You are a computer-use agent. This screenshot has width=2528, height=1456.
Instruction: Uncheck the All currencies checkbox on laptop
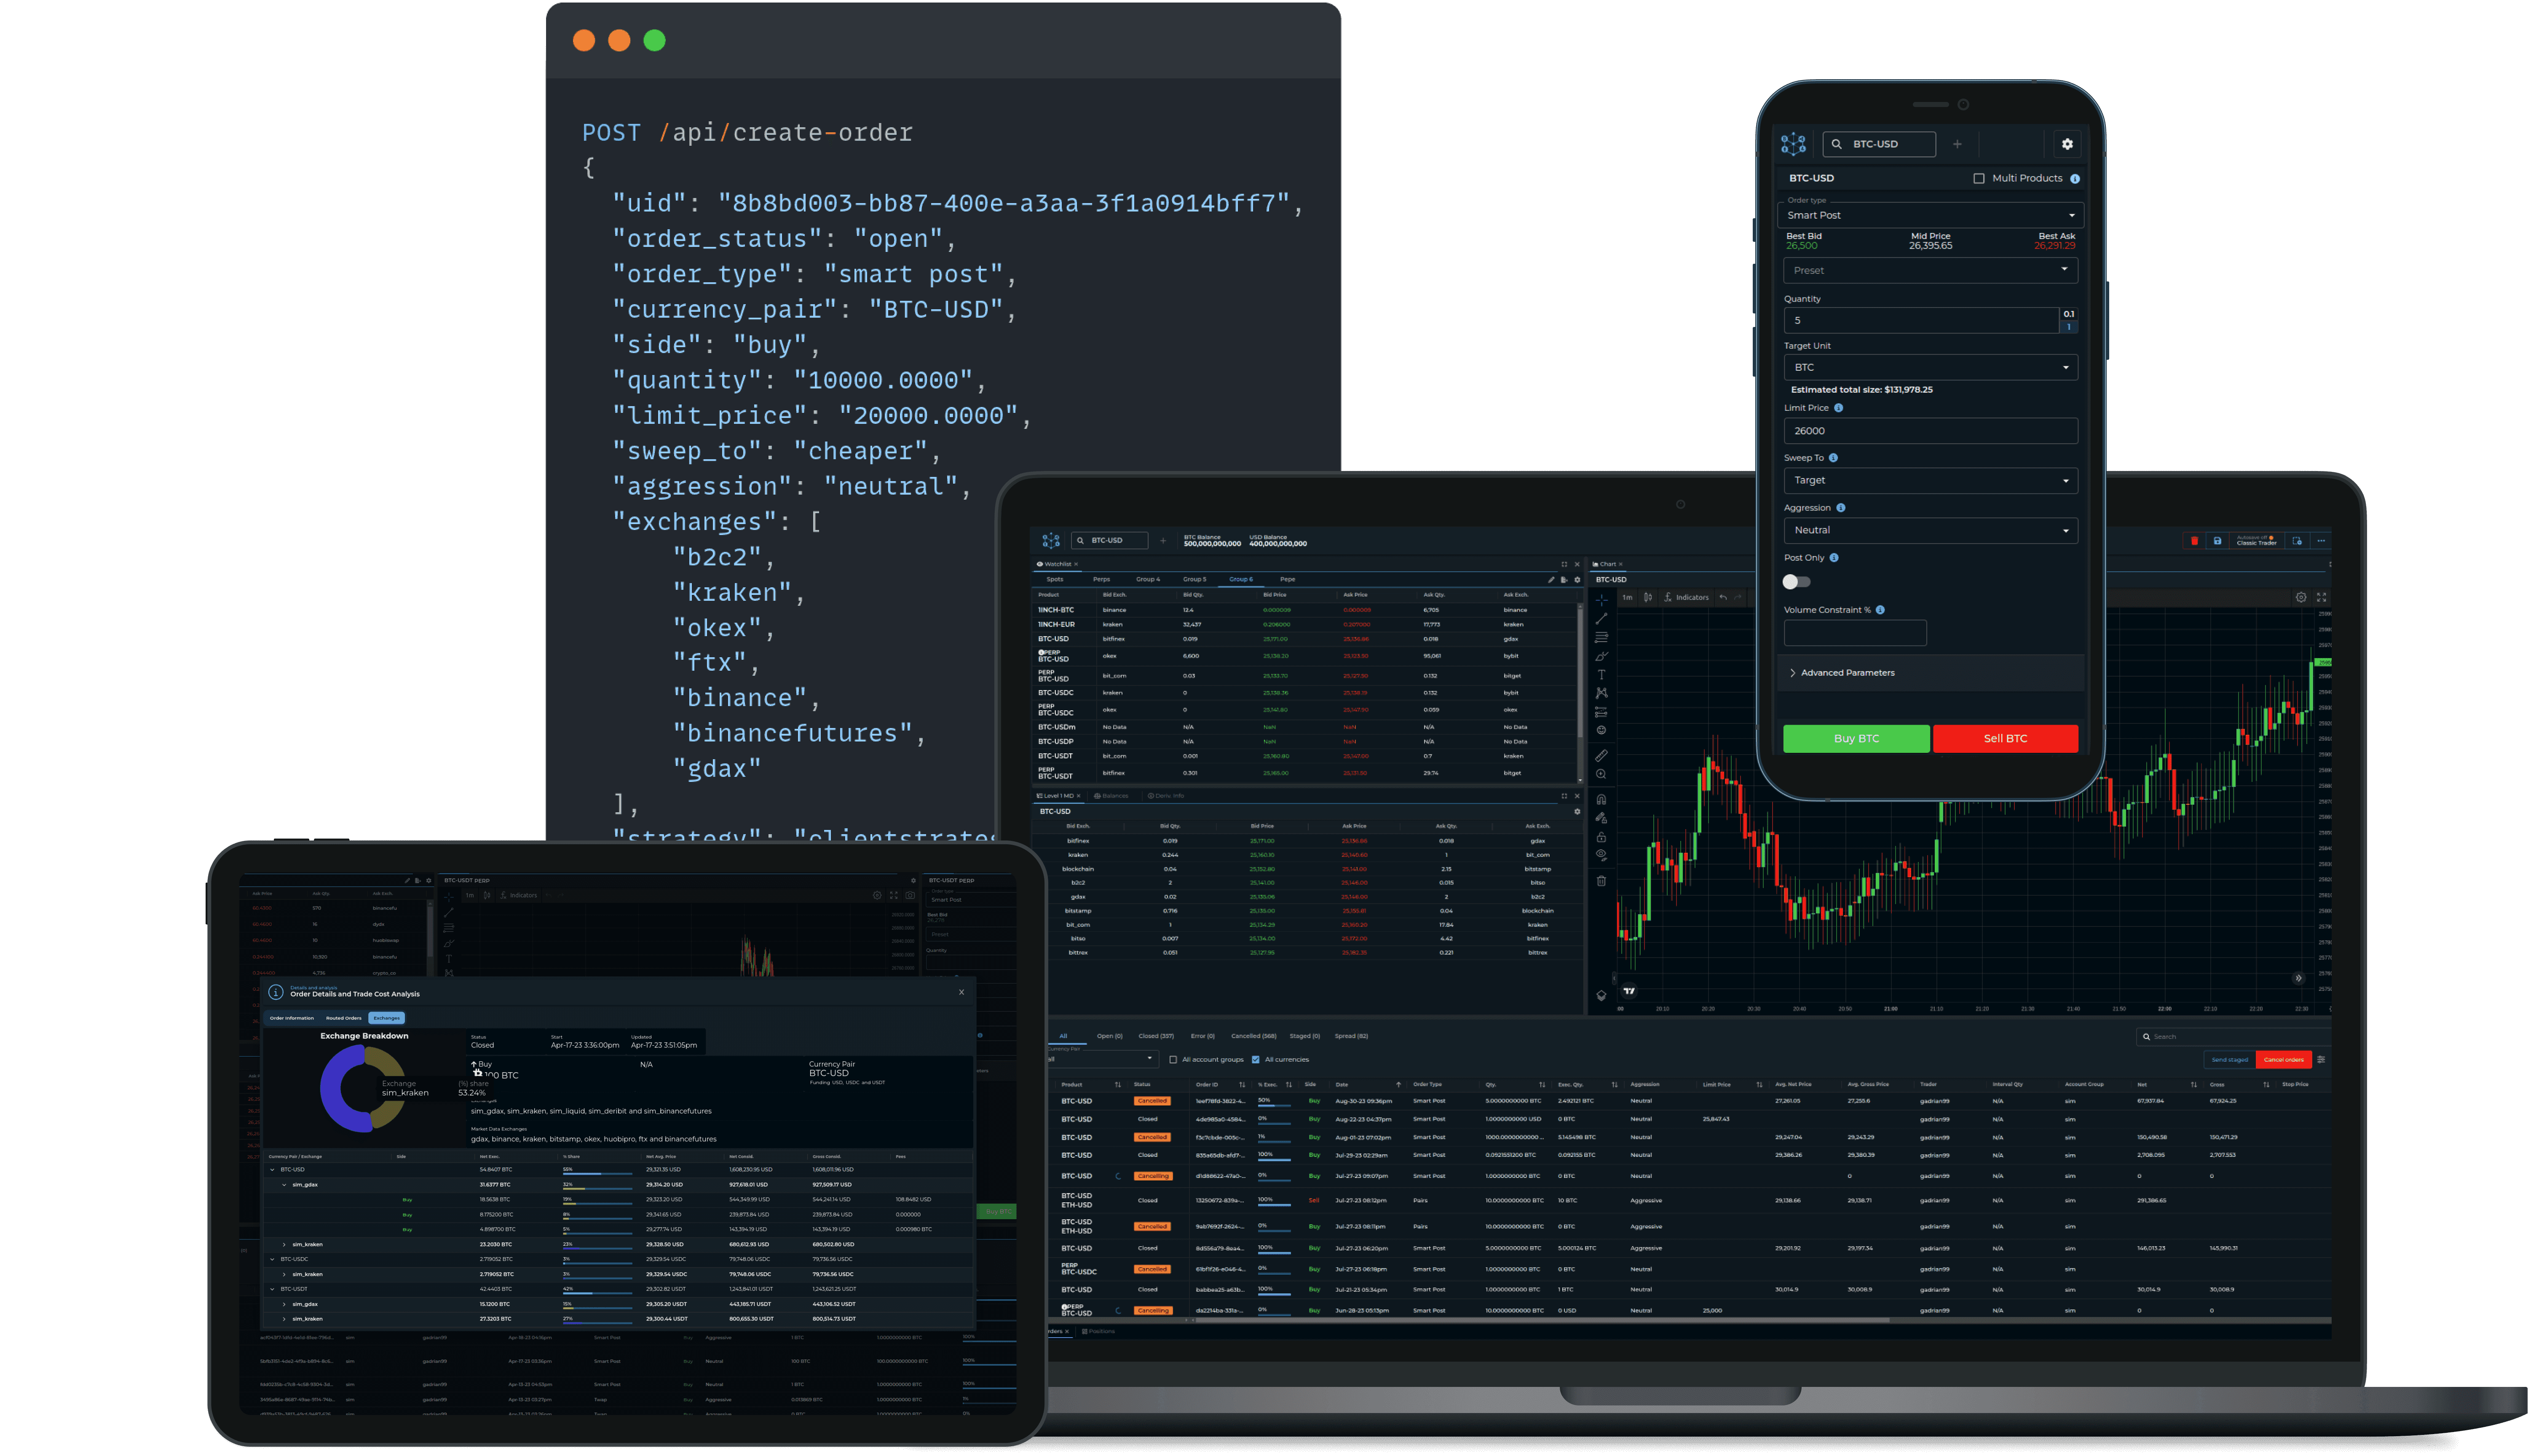(1256, 1060)
